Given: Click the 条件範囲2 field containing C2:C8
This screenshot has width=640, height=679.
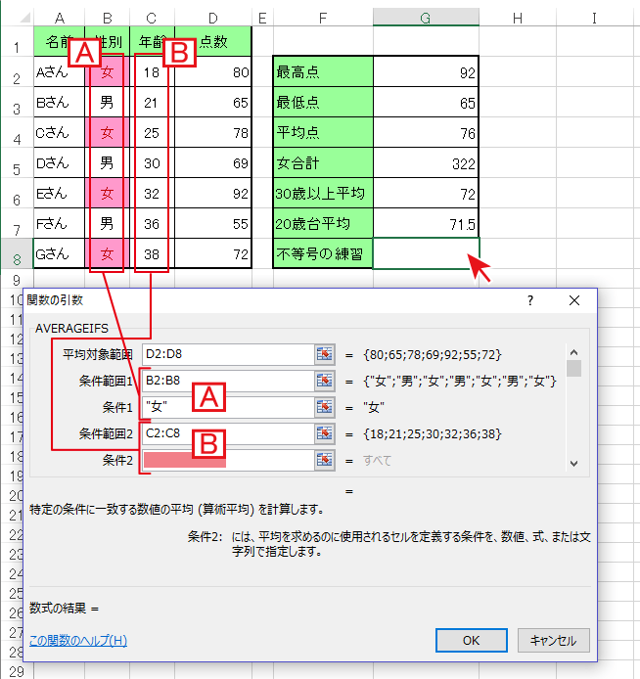Looking at the screenshot, I should click(228, 433).
